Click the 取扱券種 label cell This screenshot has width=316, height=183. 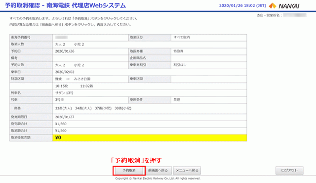click(150, 51)
